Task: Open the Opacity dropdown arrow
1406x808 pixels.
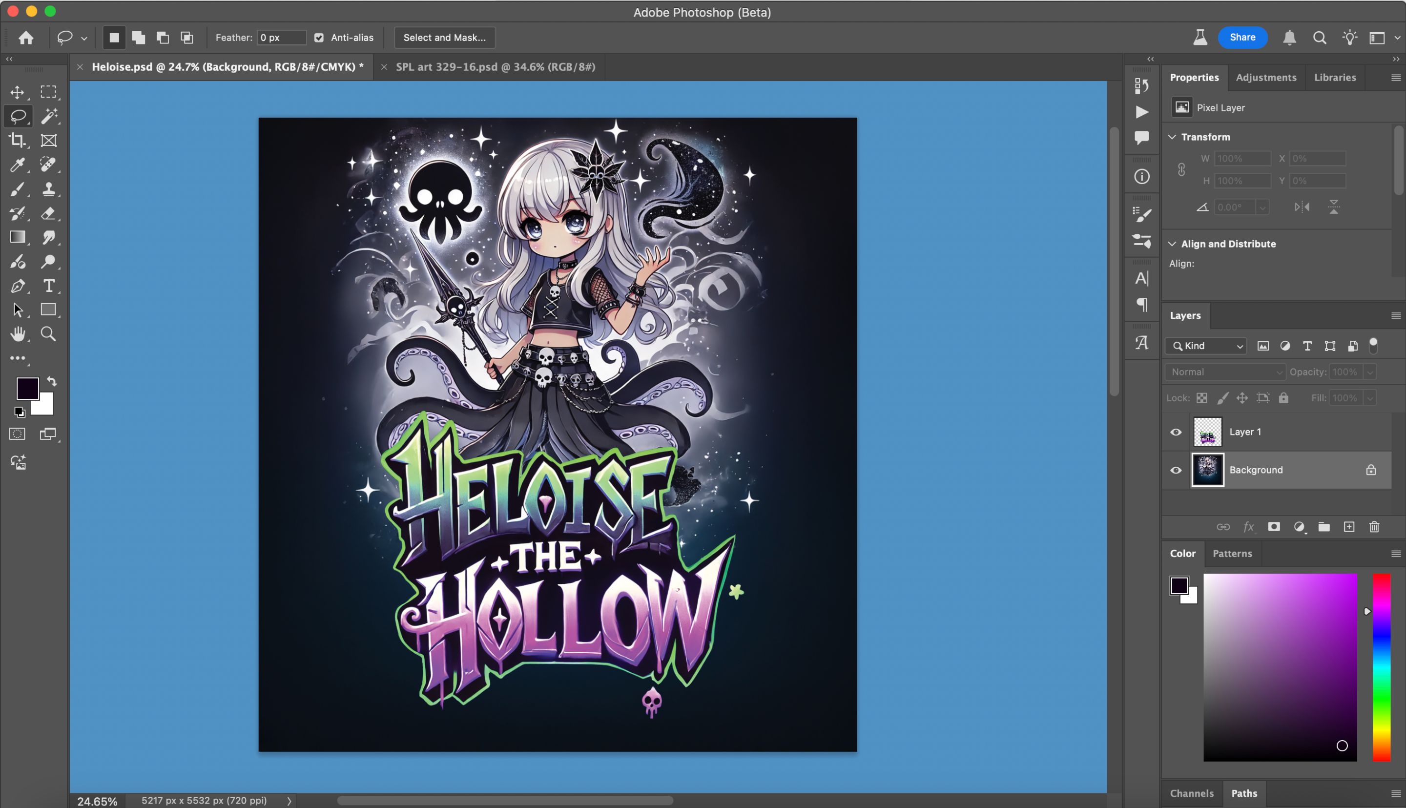Action: click(1369, 372)
